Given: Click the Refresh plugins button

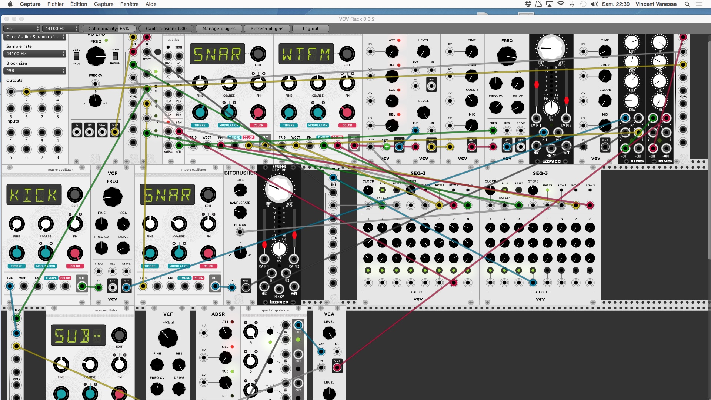Looking at the screenshot, I should click(267, 29).
